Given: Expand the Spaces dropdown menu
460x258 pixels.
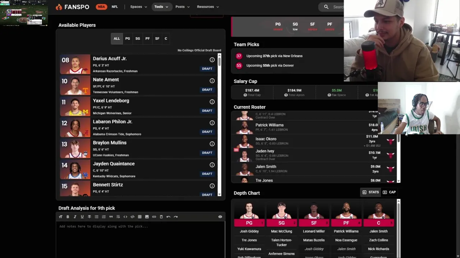Looking at the screenshot, I should tap(138, 7).
